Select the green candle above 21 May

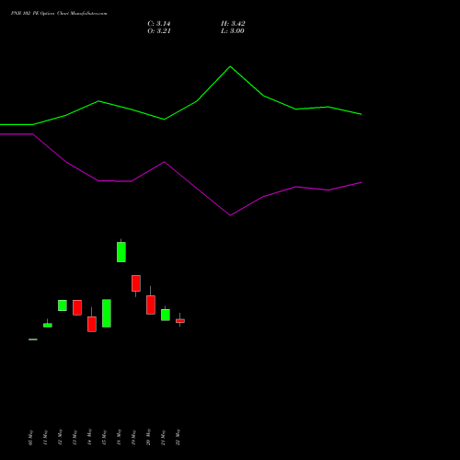pyautogui.click(x=166, y=315)
